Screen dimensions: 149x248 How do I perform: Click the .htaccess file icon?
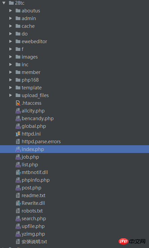(x=18, y=103)
